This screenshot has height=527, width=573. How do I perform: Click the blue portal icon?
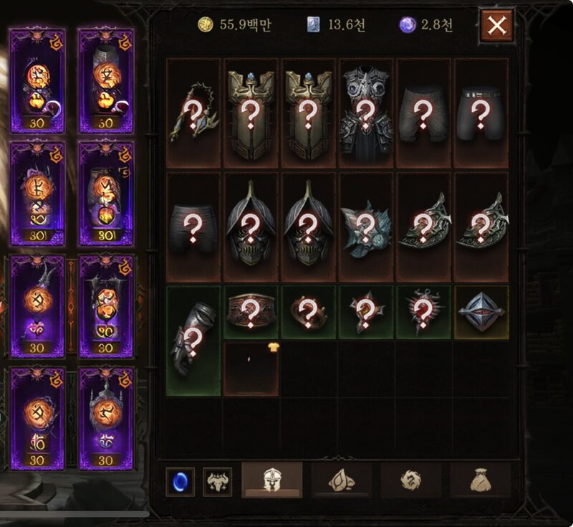(x=180, y=482)
